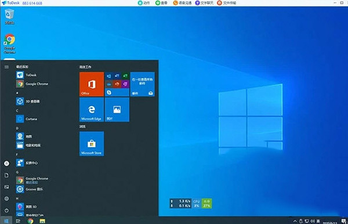This screenshot has height=224, width=348.
Task: Launch the Microsoft Edge tile
Action: (92, 110)
